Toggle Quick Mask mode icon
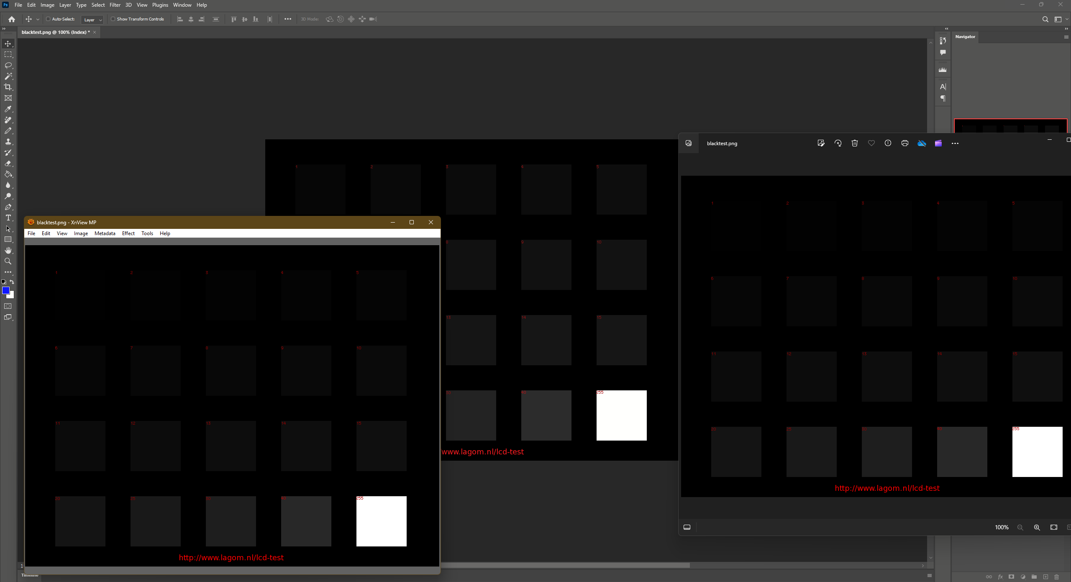The image size is (1071, 582). point(8,306)
